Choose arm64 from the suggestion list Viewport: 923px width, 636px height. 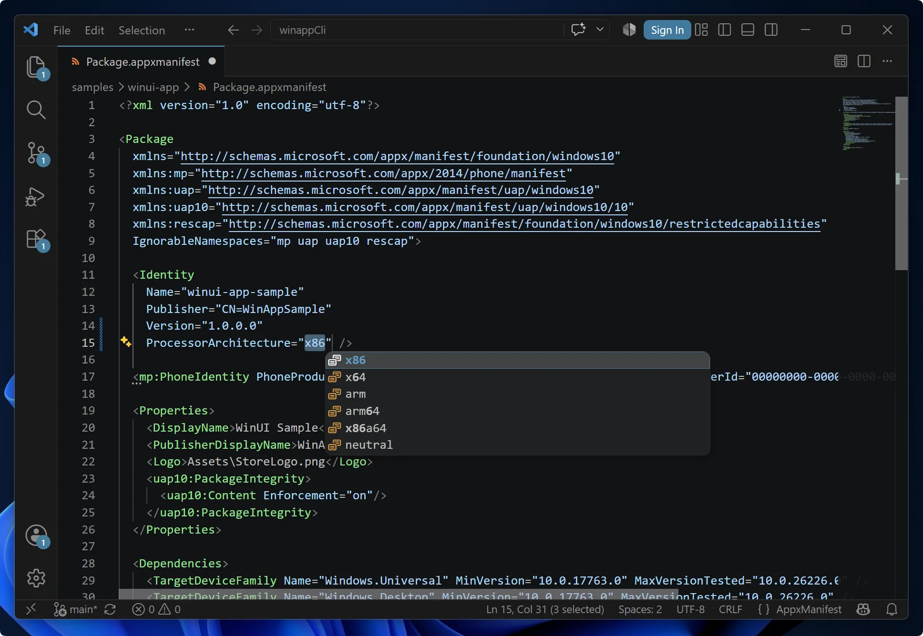518,411
